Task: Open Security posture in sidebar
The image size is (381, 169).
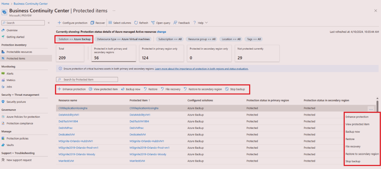Action: coord(16,102)
